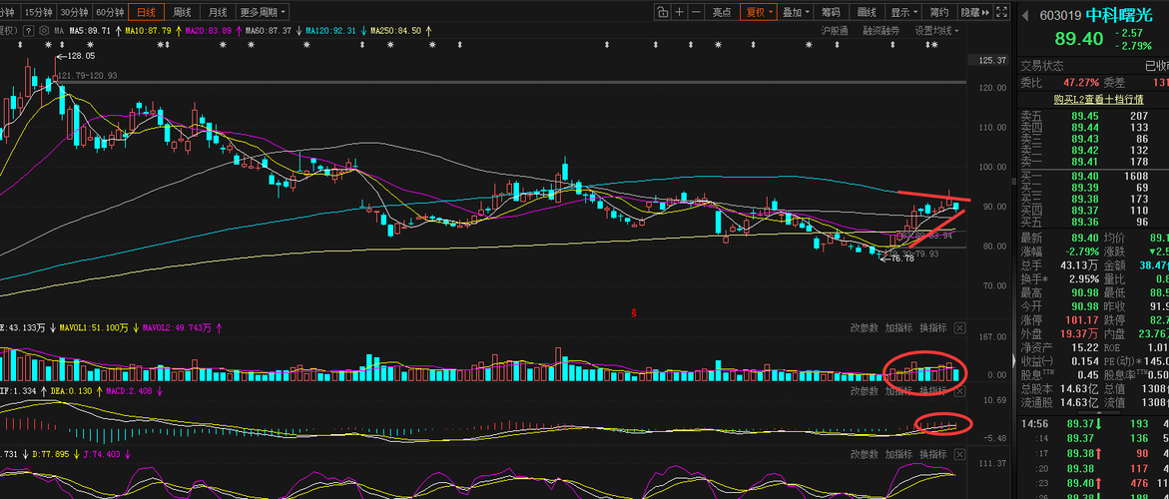Enter fullscreen chart mode icon
1169x499 pixels.
click(x=1001, y=12)
